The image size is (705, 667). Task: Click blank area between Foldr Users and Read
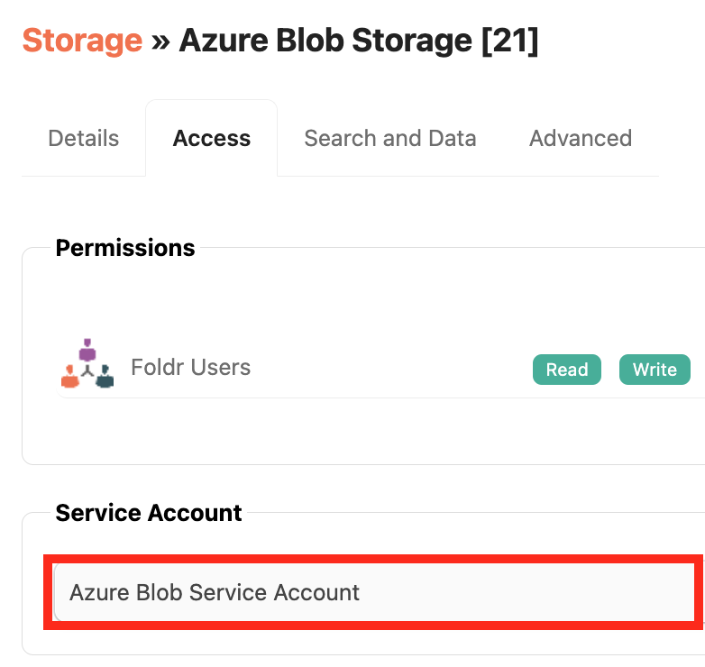388,368
